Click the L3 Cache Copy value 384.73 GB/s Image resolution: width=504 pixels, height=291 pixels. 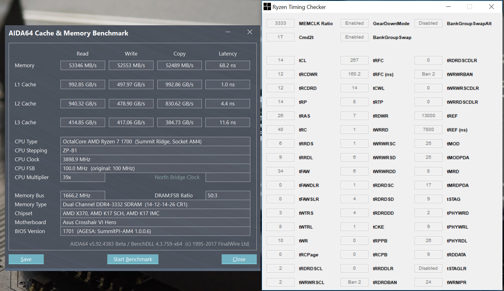point(179,122)
